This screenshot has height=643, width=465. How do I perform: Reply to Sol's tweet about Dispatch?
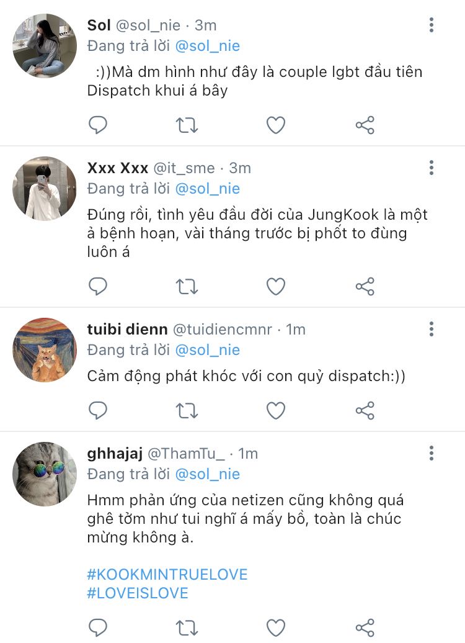(98, 125)
